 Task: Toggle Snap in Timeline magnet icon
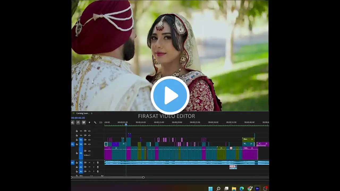pyautogui.click(x=78, y=123)
